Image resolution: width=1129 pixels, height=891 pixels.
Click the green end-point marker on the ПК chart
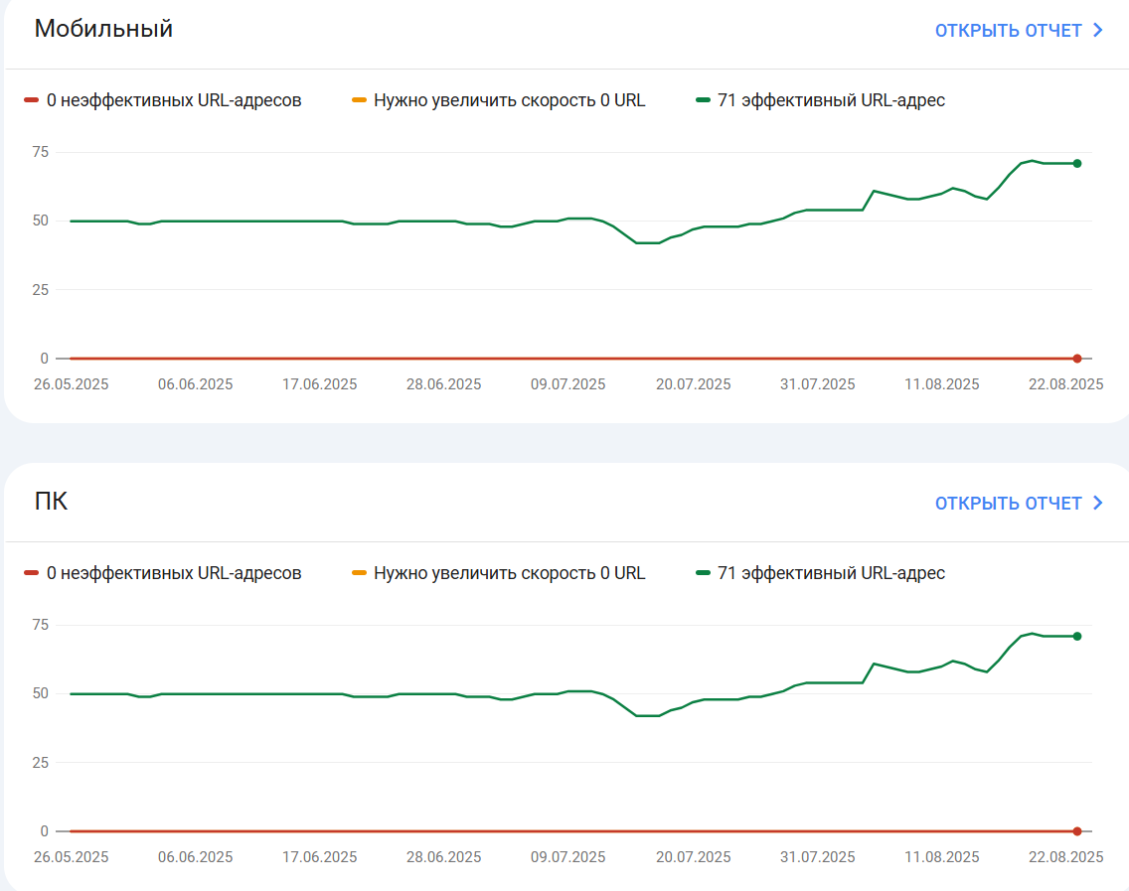1077,637
